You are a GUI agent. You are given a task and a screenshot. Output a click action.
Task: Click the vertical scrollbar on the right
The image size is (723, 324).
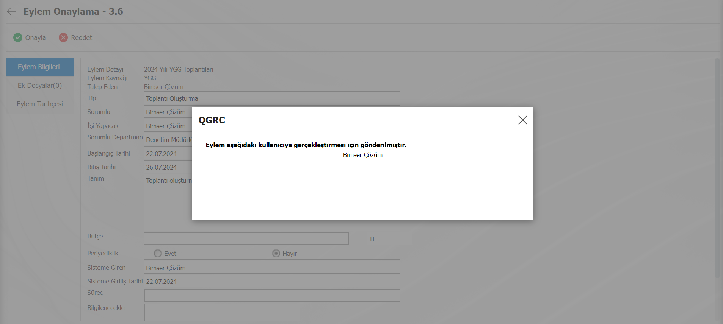[x=717, y=168]
